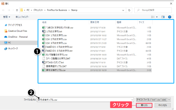Click Excel icon of 保守点検サンプル.csv

(x=44, y=70)
